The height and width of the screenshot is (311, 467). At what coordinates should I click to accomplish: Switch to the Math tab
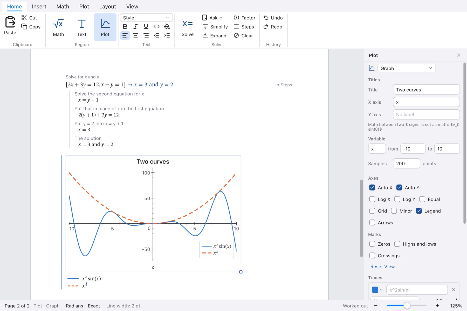click(63, 6)
